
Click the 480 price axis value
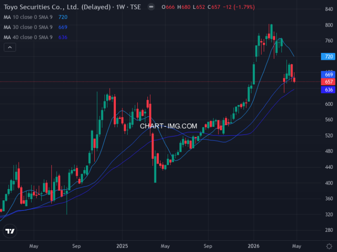(x=329, y=151)
